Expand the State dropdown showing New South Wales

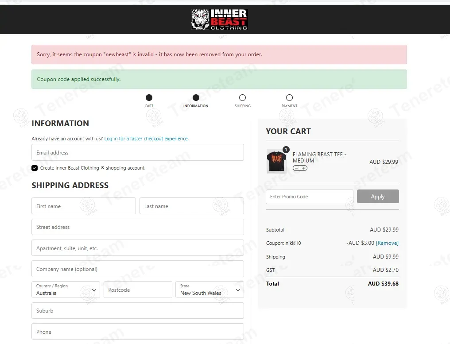[x=210, y=290]
